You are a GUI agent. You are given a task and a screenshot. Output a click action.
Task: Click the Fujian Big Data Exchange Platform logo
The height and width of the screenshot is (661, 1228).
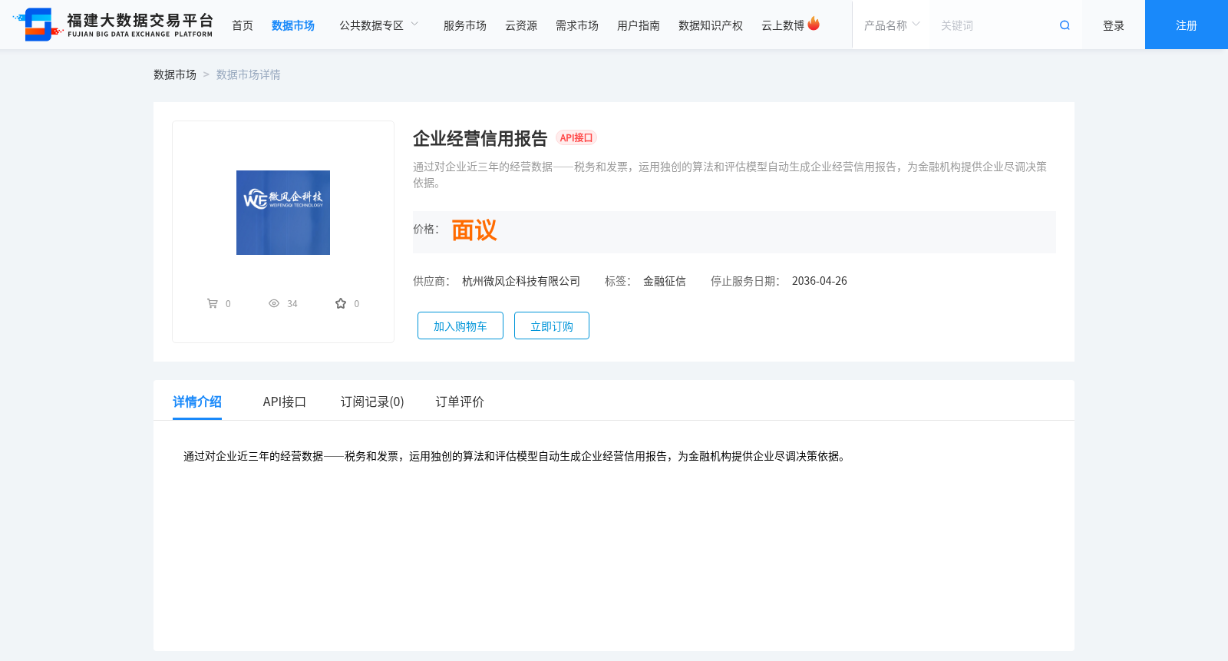tap(114, 25)
